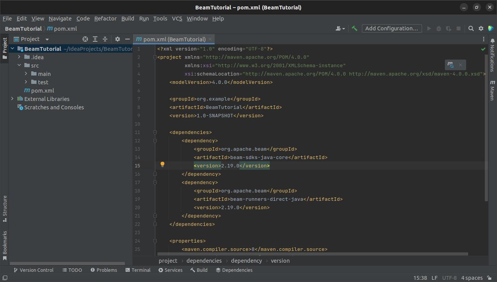This screenshot has height=282, width=497.
Task: Open the Tools menu
Action: [160, 18]
